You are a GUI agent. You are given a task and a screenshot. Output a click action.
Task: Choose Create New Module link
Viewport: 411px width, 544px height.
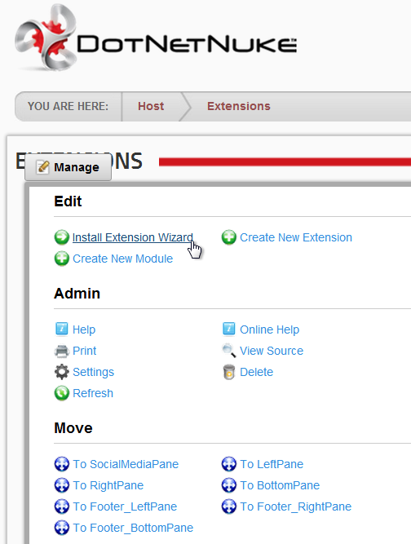[123, 259]
